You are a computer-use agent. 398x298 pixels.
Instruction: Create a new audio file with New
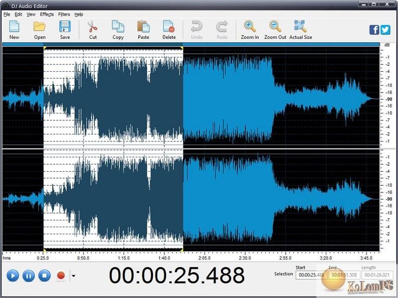click(14, 30)
